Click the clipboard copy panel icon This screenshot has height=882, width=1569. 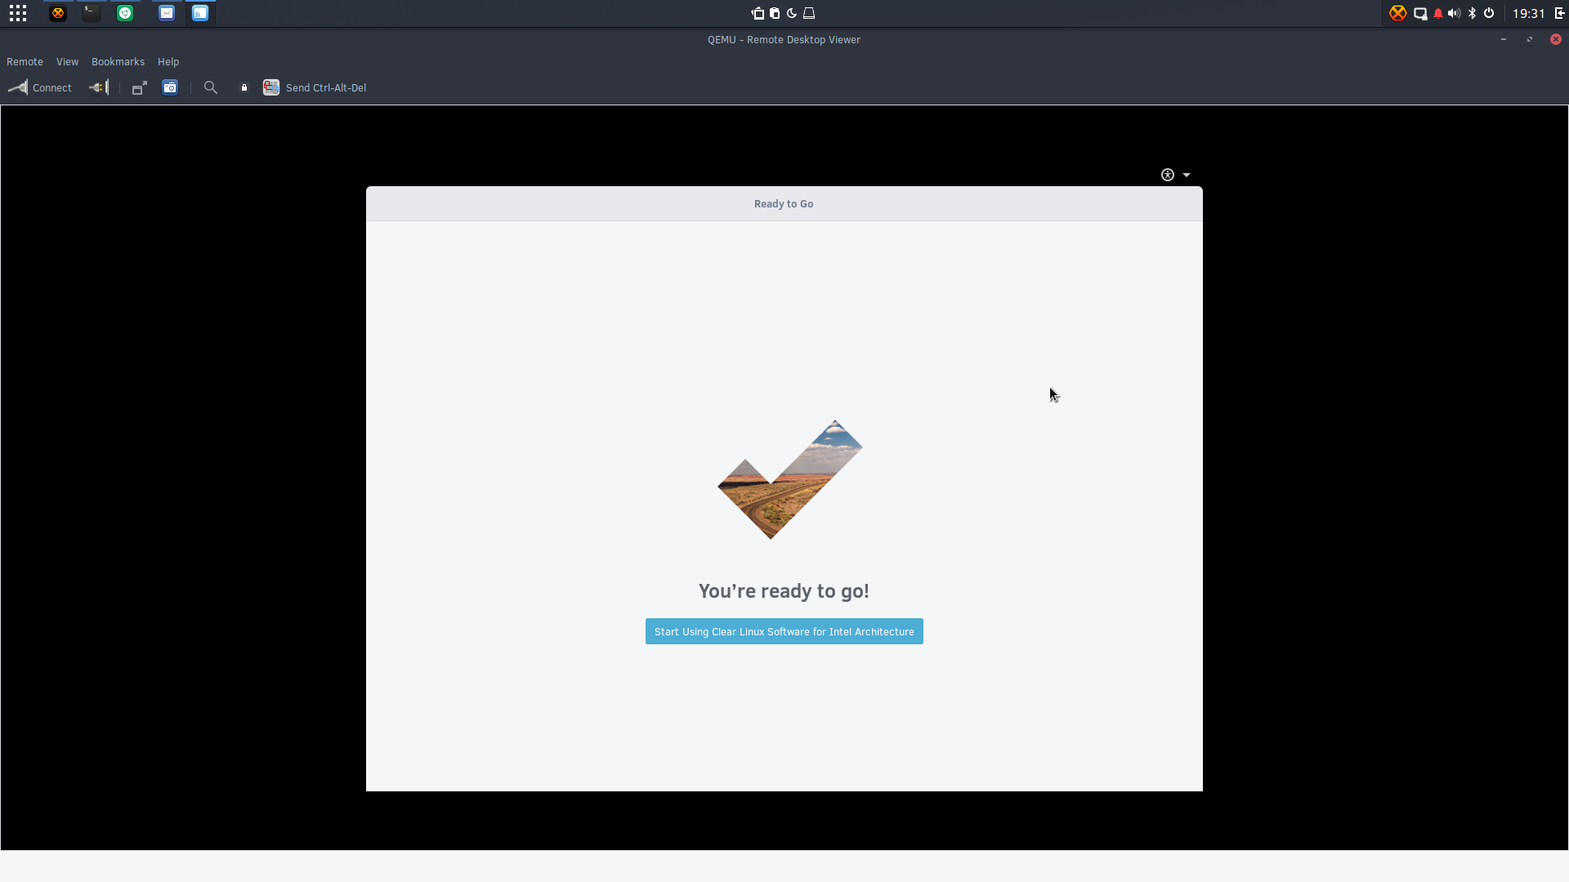point(758,13)
